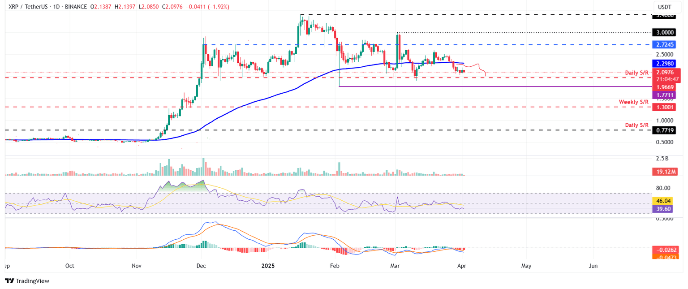
Task: Click the XRP / TetherUS symbol name
Action: click(27, 7)
